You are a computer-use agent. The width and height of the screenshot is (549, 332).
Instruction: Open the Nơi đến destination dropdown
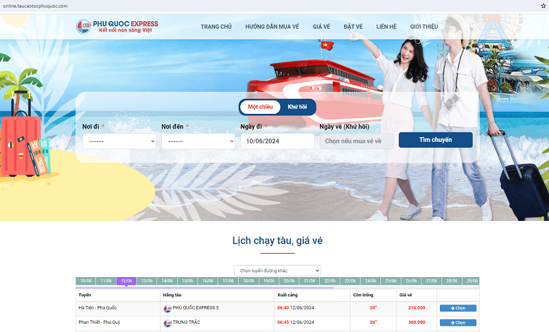[198, 141]
